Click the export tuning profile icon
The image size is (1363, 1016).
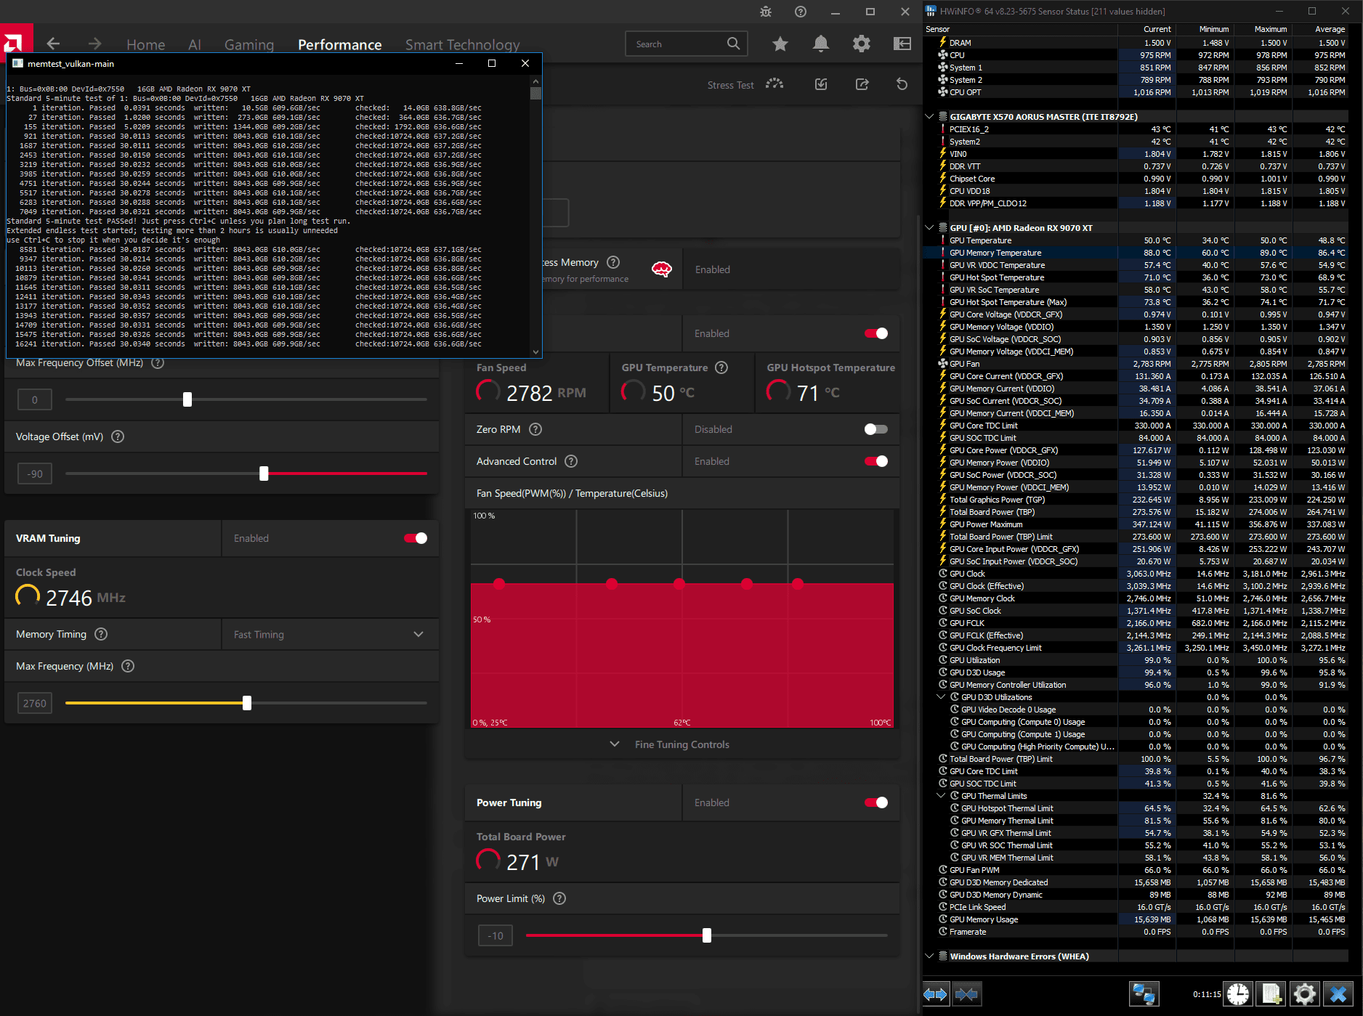(862, 84)
